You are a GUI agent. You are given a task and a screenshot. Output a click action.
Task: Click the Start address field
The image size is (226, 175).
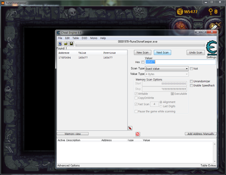coord(164,84)
